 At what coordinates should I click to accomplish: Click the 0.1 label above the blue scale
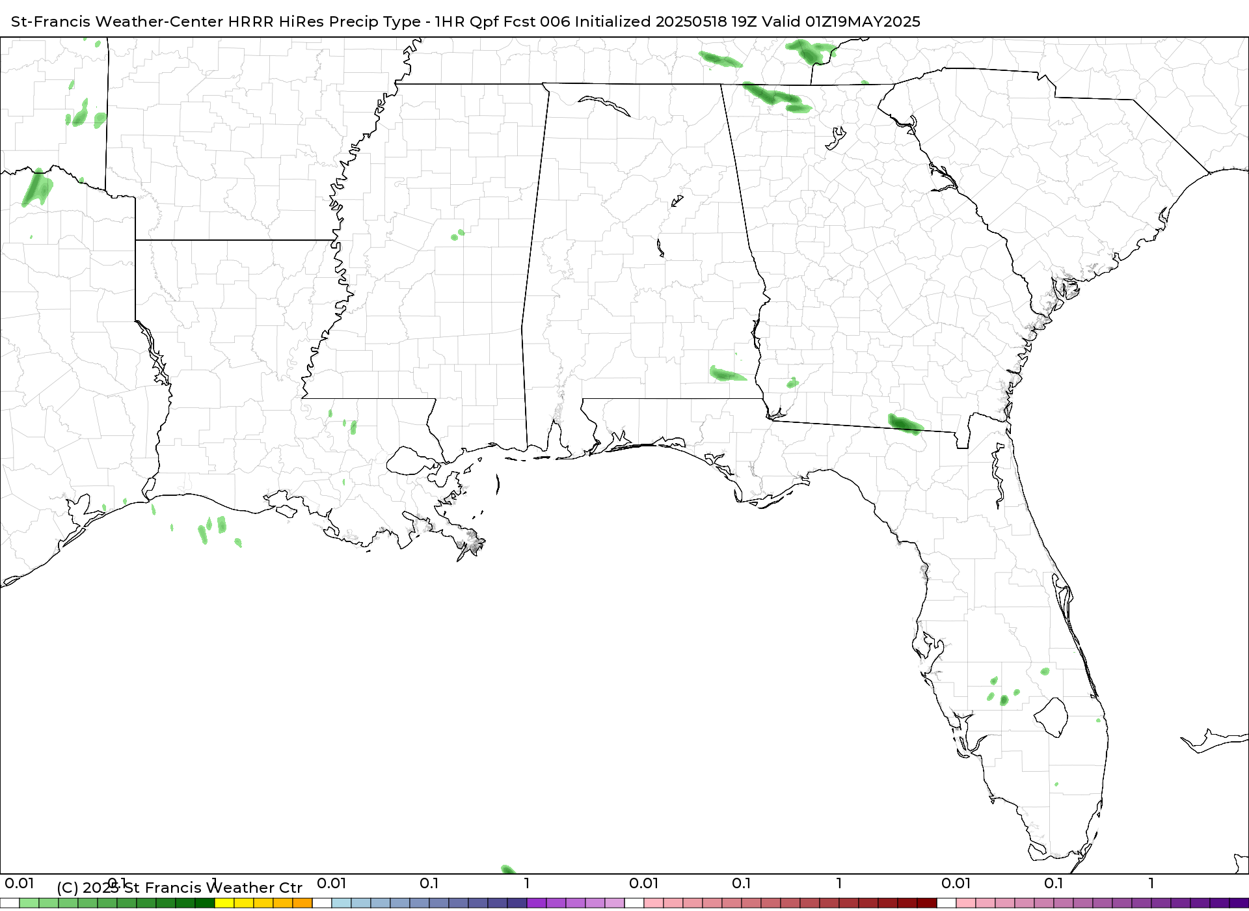pos(429,883)
